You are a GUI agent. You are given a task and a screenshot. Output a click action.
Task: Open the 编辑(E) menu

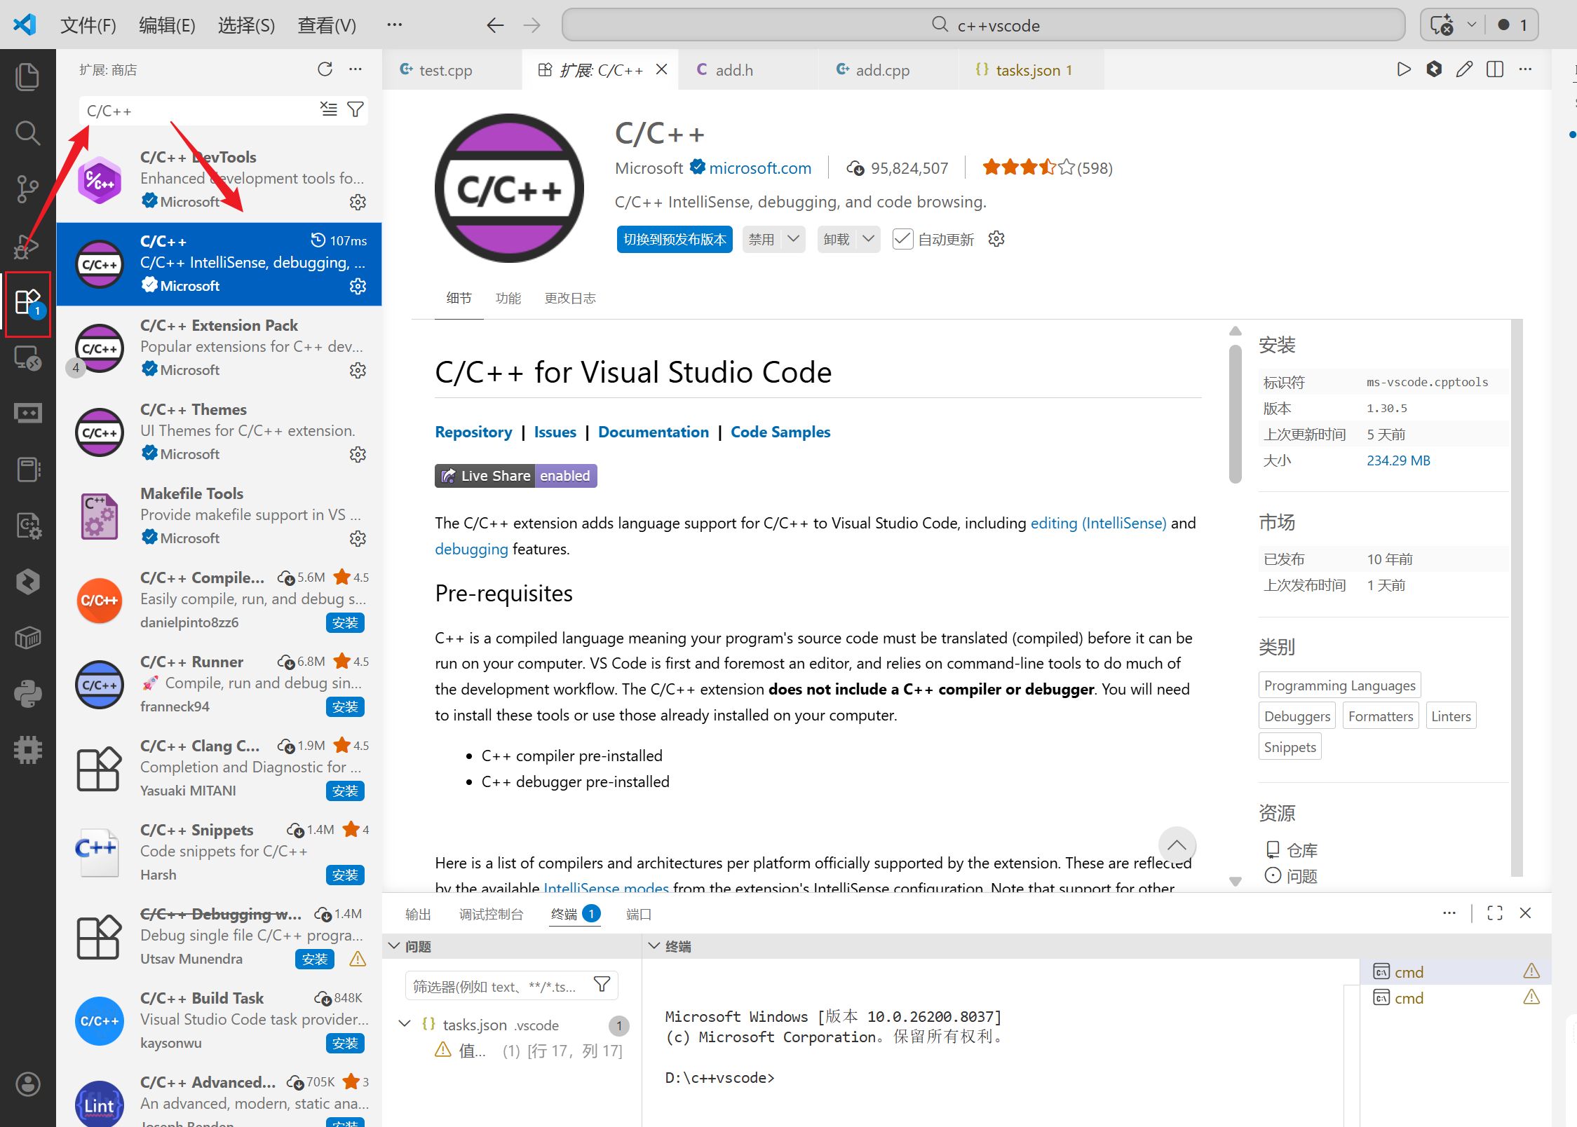point(167,25)
